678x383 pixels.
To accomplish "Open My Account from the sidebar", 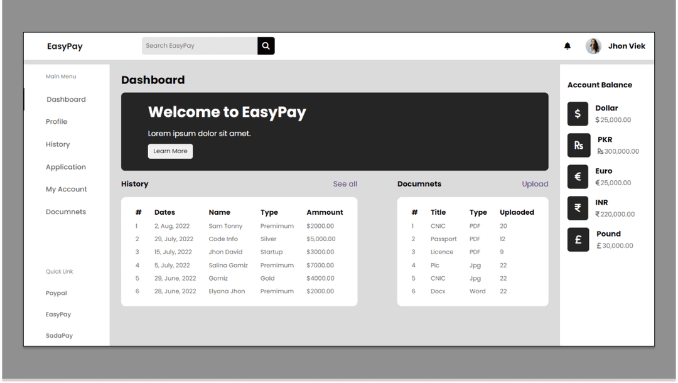I will [67, 189].
